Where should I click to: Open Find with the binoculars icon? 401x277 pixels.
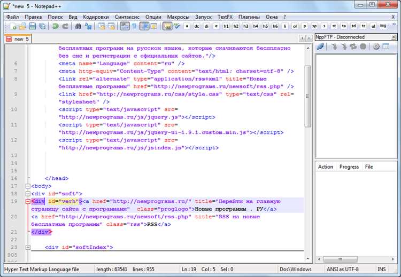pyautogui.click(x=78, y=26)
